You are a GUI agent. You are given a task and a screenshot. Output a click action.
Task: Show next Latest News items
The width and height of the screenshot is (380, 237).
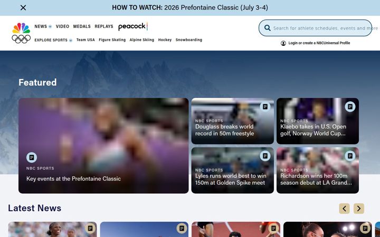pyautogui.click(x=359, y=209)
